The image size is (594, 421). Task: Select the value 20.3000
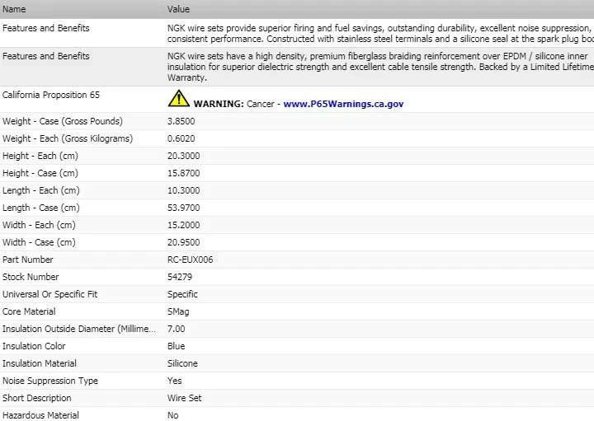(x=183, y=156)
